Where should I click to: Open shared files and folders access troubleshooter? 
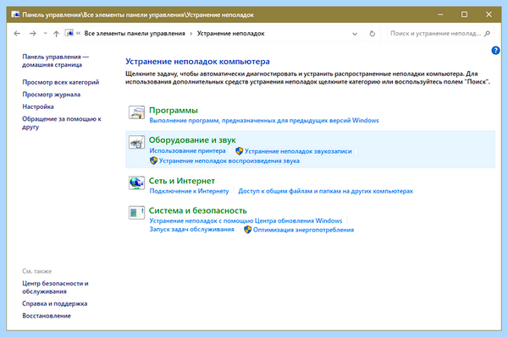pos(326,191)
